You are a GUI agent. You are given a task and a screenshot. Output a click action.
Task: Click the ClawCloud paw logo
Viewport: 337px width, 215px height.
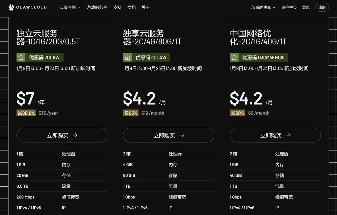point(11,7)
